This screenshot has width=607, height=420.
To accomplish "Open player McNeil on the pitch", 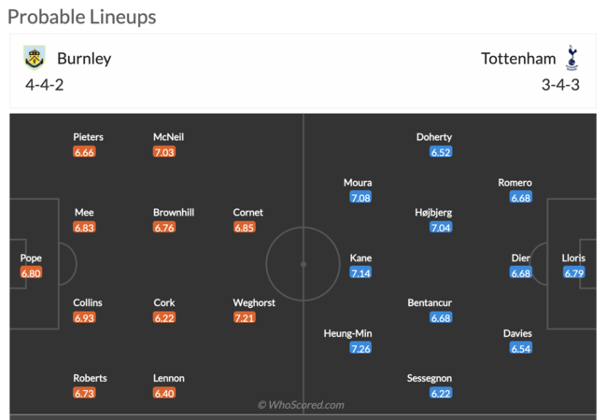I will tap(168, 137).
